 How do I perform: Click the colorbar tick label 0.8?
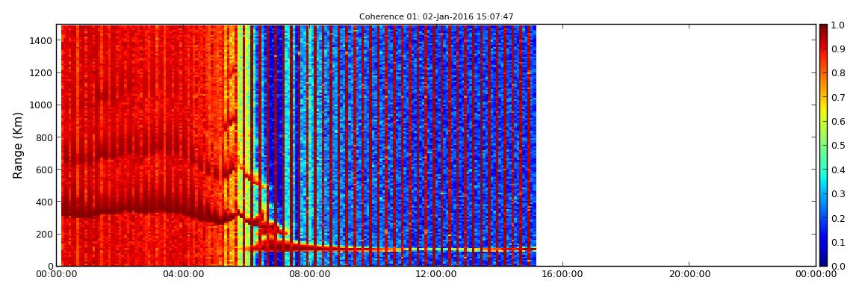coord(839,73)
